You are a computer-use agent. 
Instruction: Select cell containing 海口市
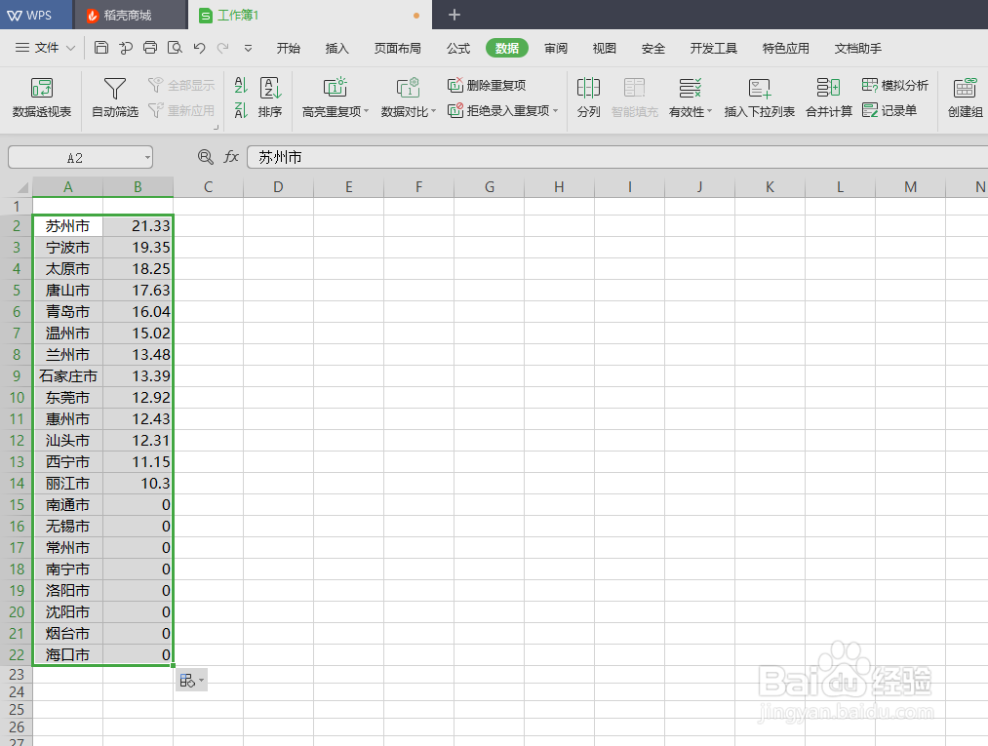pos(67,654)
